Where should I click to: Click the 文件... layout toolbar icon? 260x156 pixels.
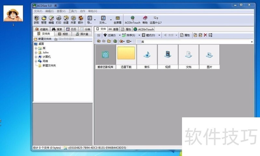(103, 20)
